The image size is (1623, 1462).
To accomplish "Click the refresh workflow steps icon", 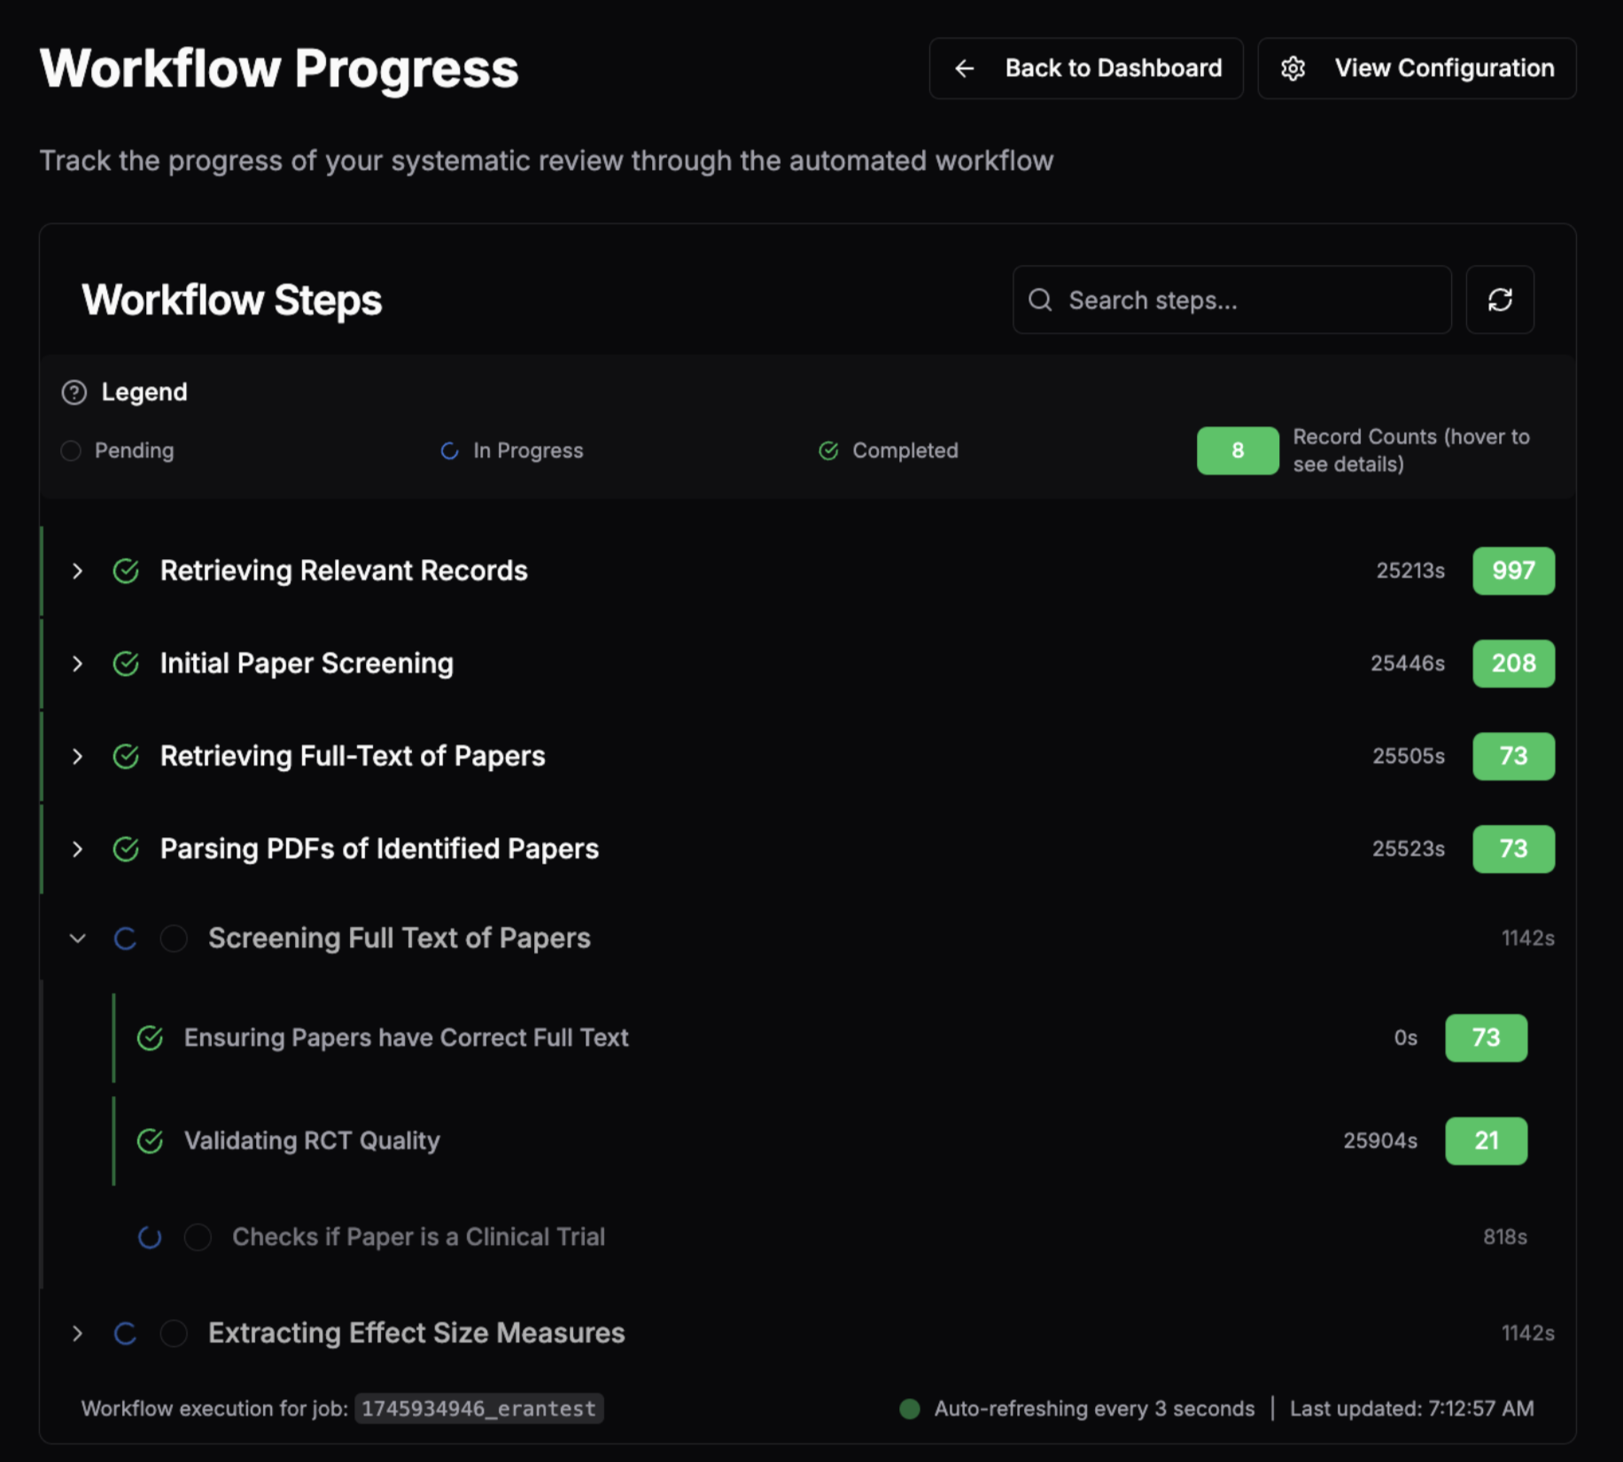I will click(1499, 299).
